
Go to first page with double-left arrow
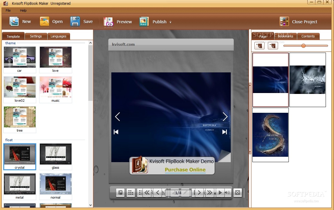147,193
